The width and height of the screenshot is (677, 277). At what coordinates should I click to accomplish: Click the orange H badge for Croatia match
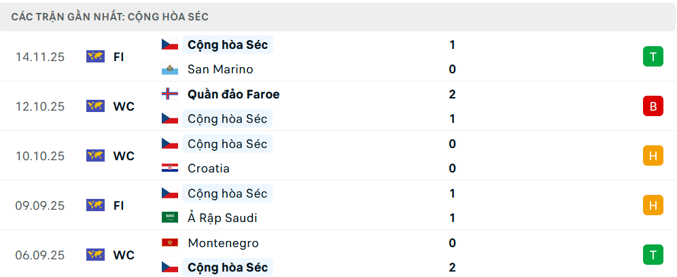tap(653, 156)
